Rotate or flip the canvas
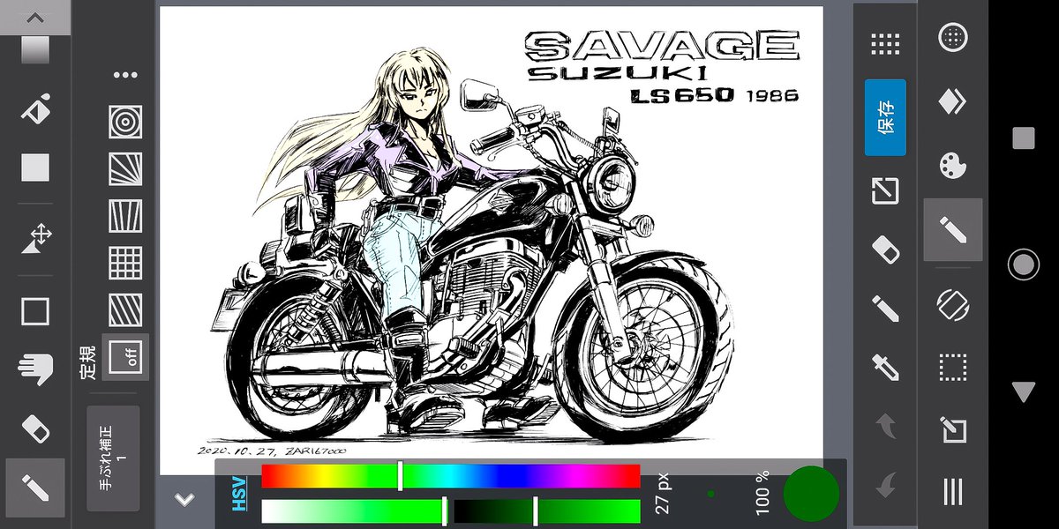1059x529 pixels. click(x=953, y=305)
